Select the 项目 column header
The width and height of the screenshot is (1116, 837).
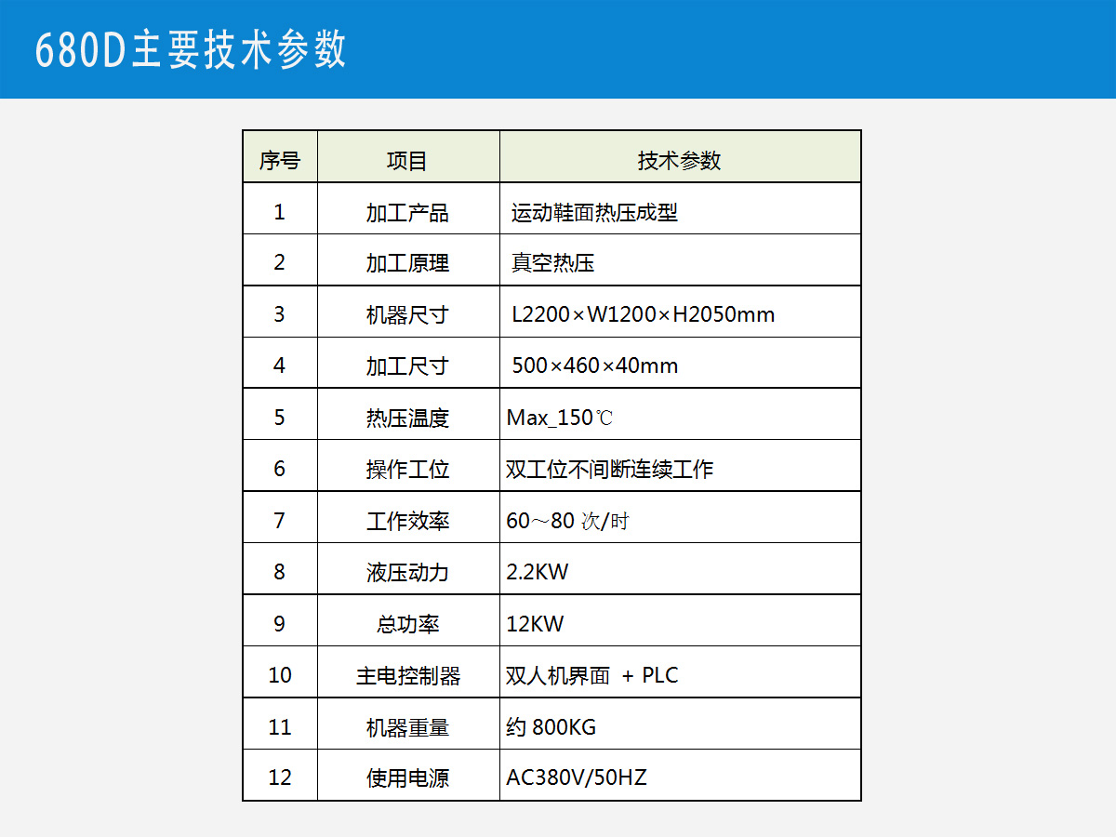[x=407, y=161]
